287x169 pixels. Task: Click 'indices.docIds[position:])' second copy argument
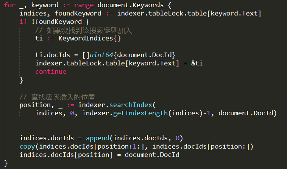click(x=203, y=147)
